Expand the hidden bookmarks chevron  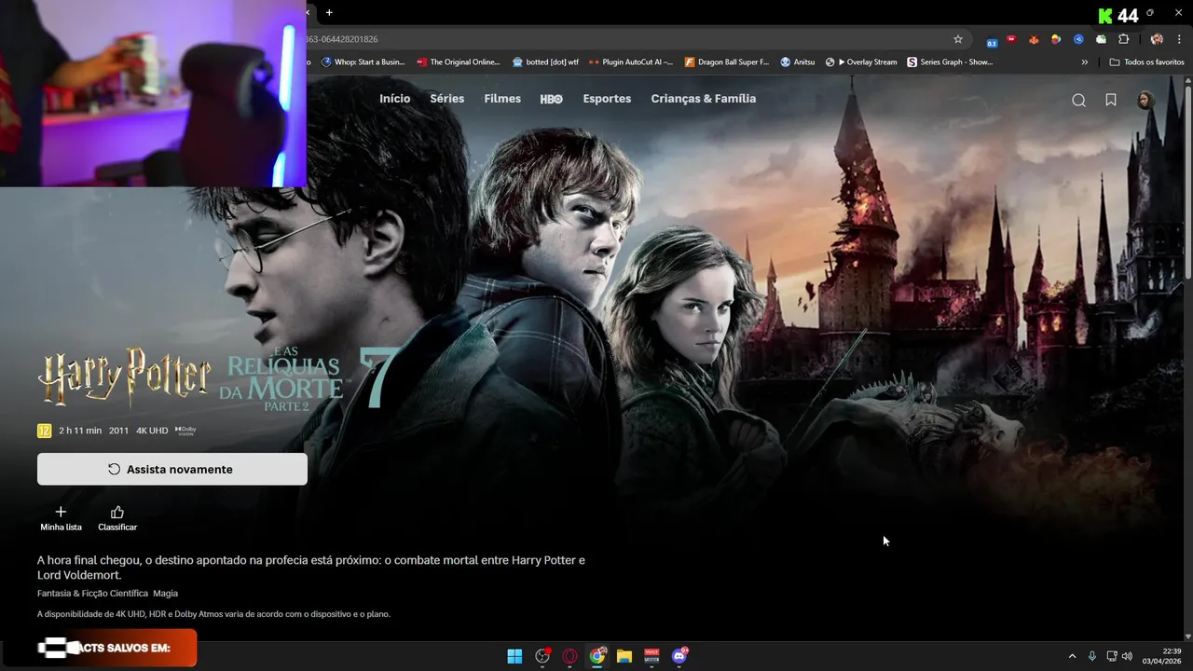(1084, 62)
